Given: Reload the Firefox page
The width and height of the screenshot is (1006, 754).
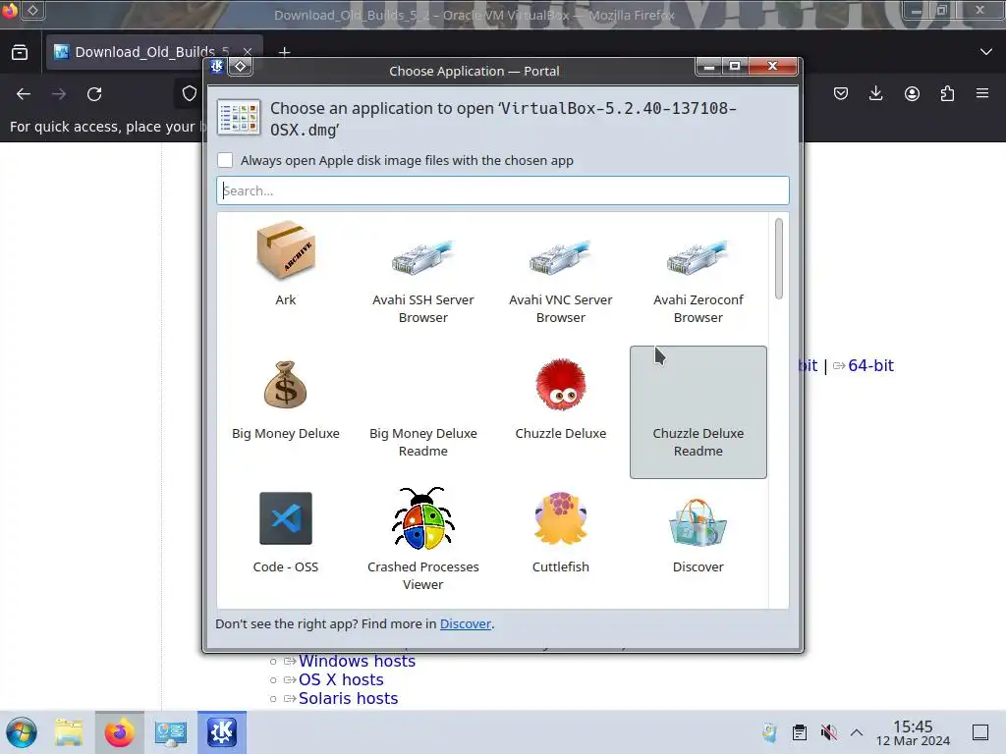Looking at the screenshot, I should pos(94,94).
